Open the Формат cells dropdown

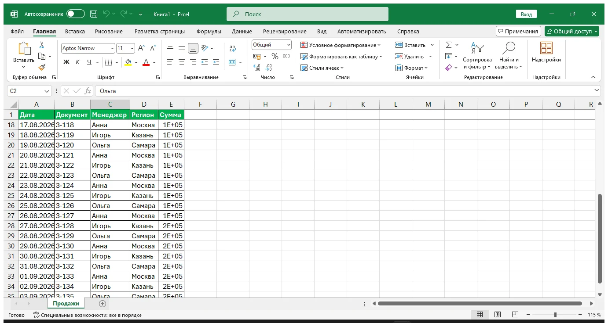411,68
